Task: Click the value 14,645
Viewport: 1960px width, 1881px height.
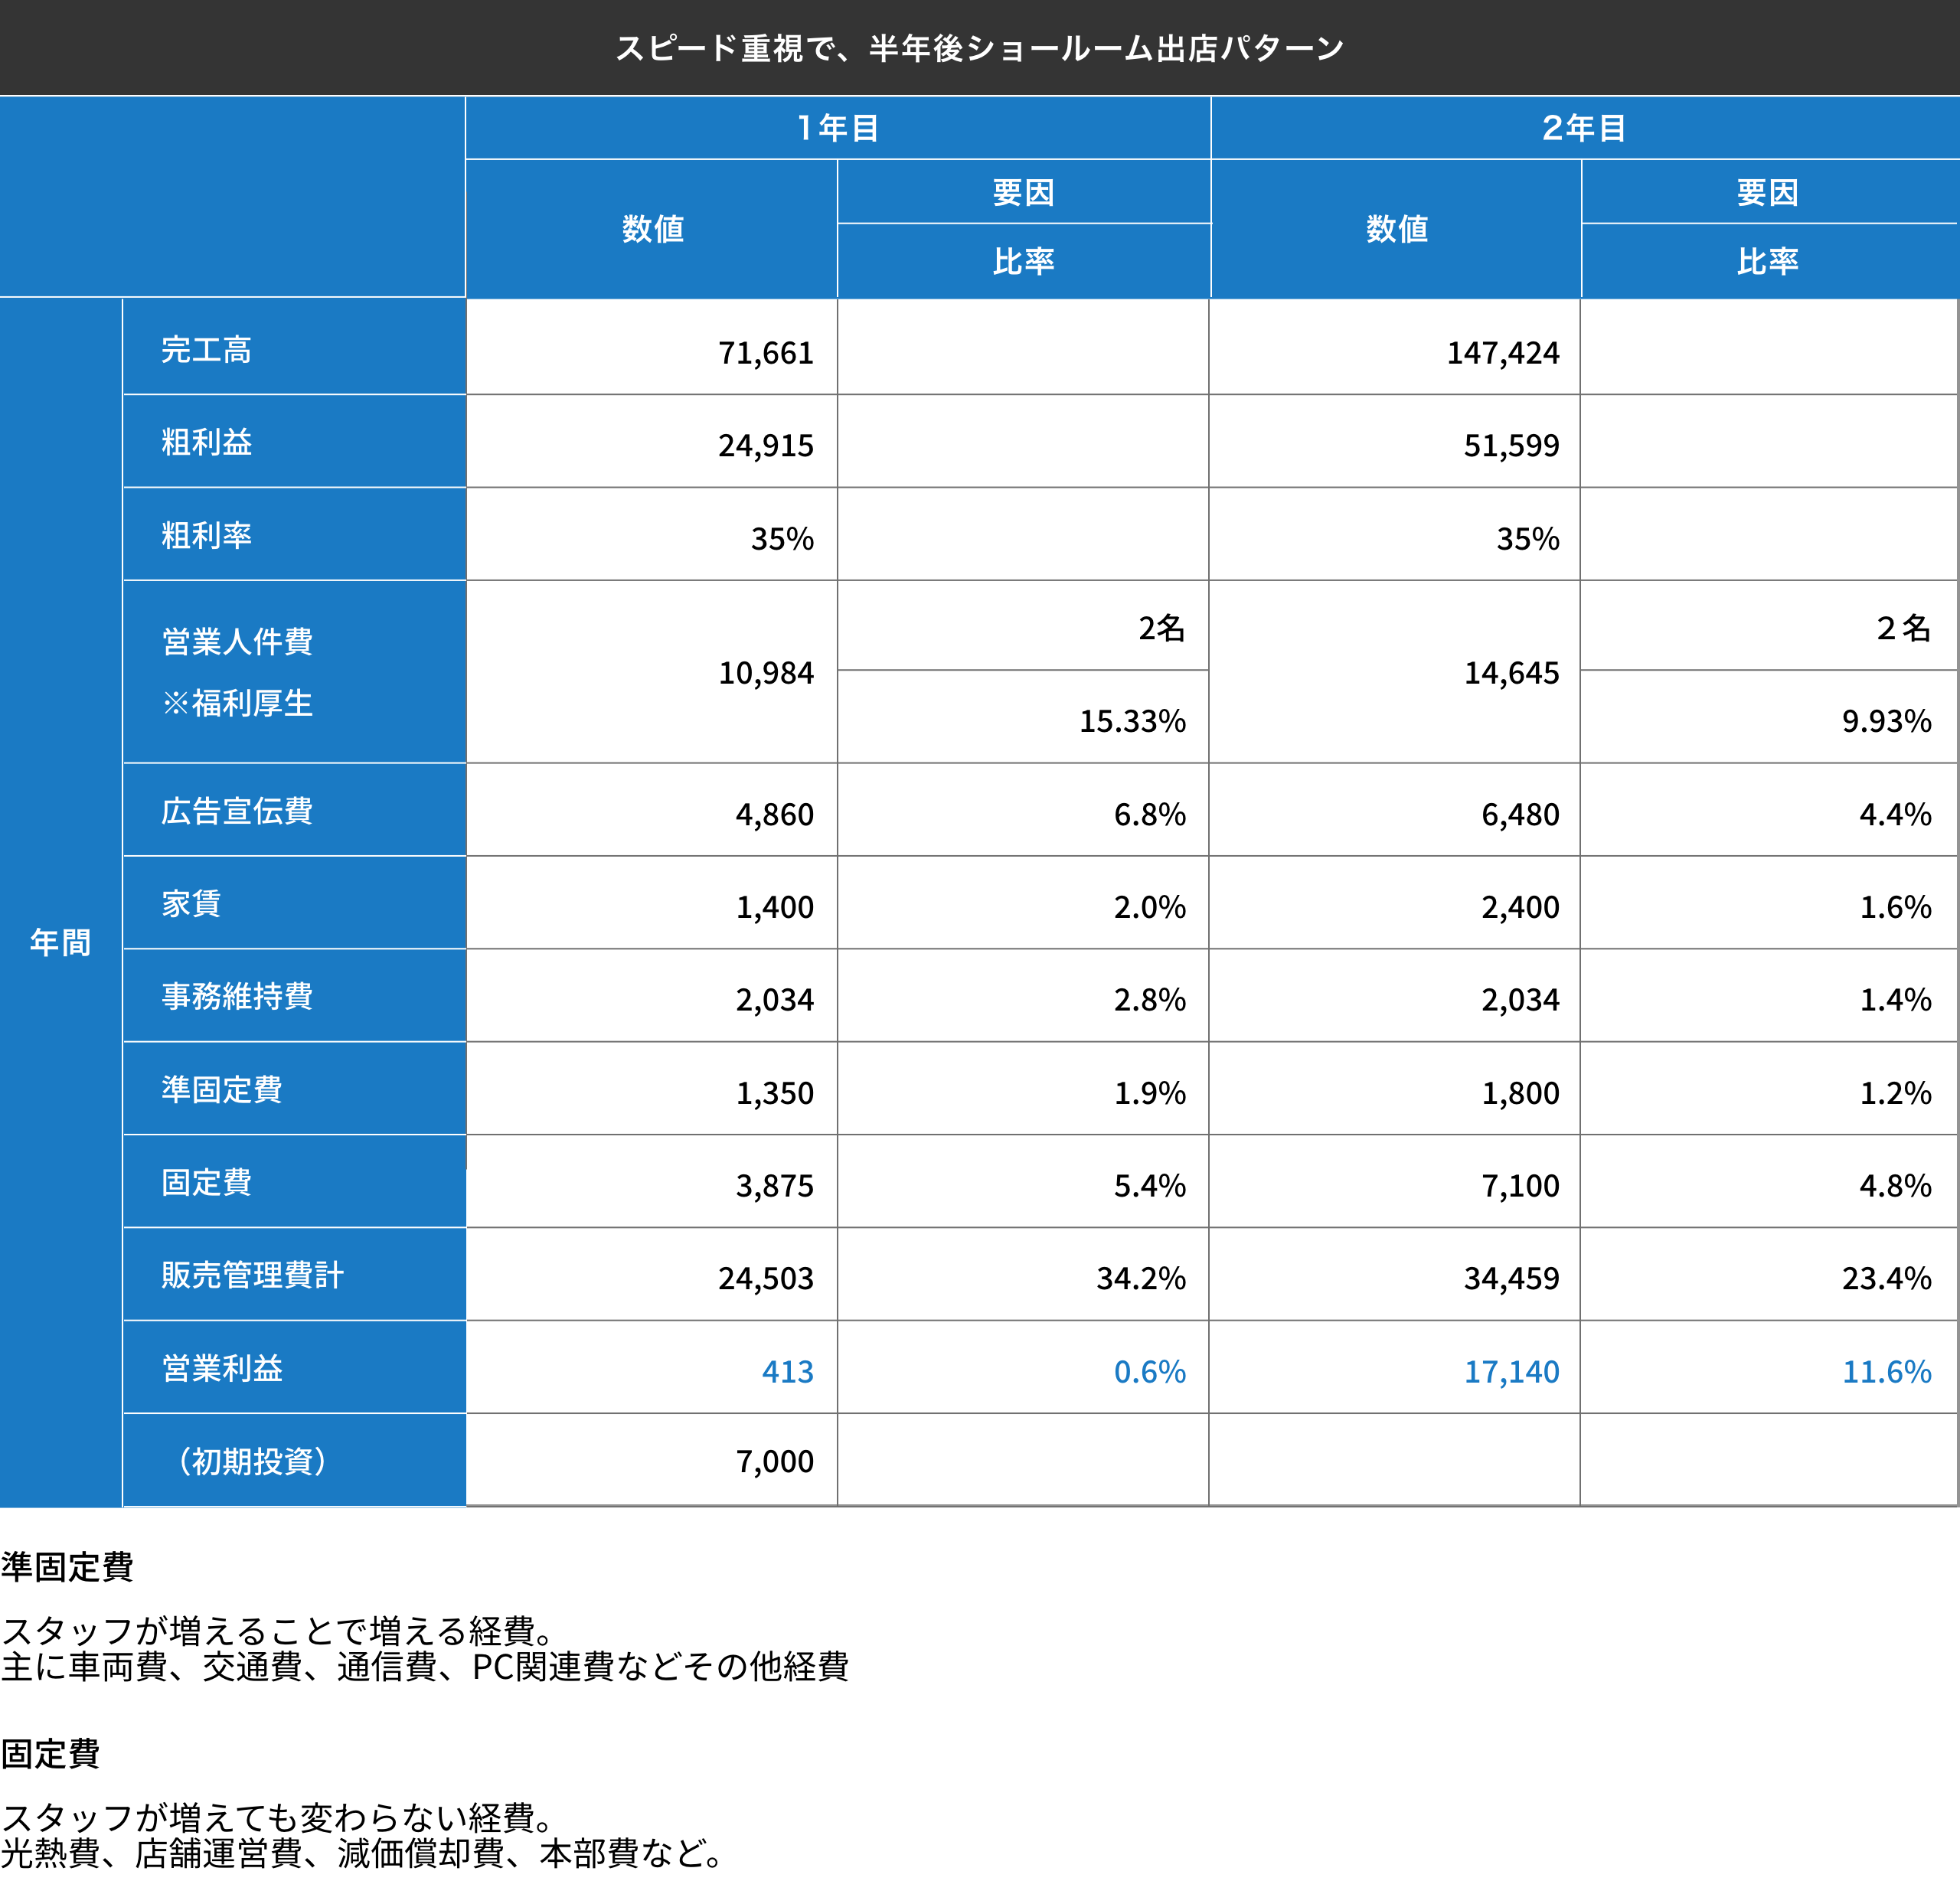Action: click(x=1511, y=673)
